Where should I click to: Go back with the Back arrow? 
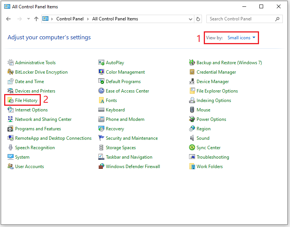point(8,19)
